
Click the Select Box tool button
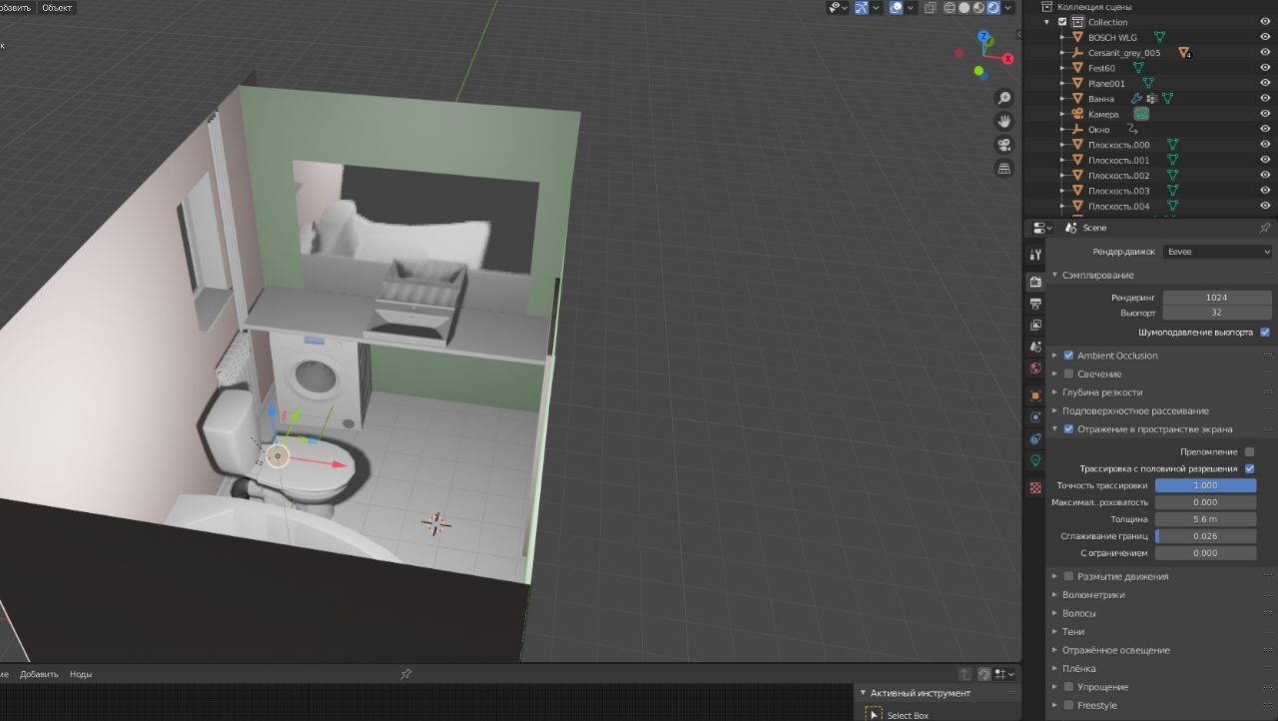(x=875, y=714)
